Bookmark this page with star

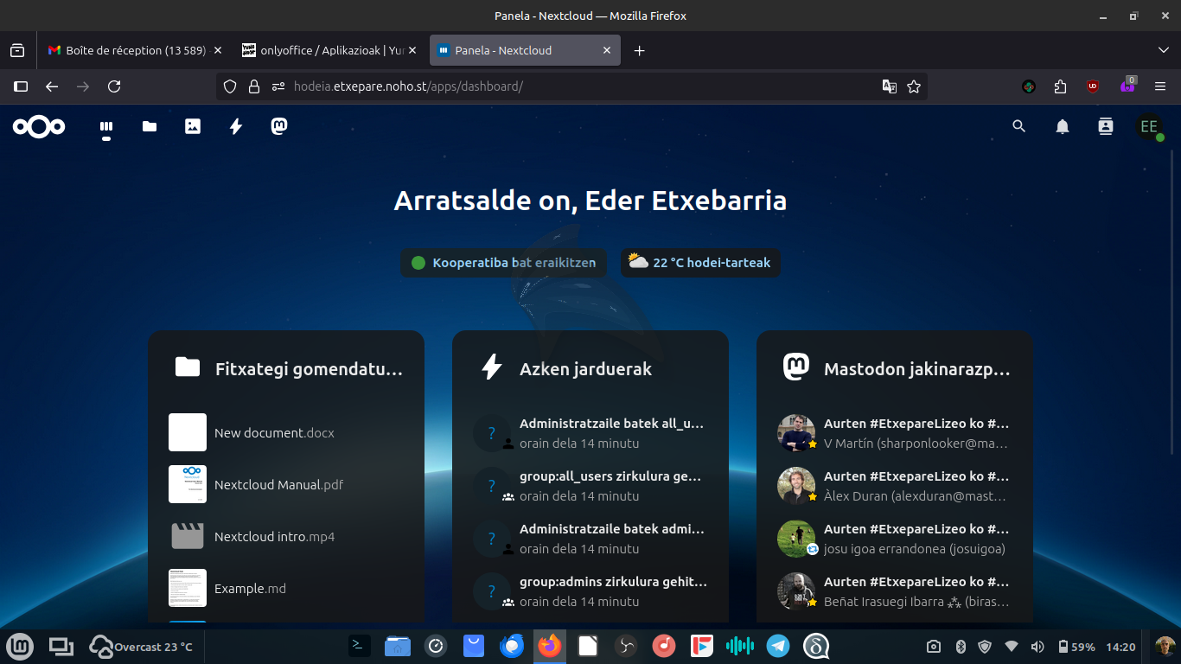point(914,86)
